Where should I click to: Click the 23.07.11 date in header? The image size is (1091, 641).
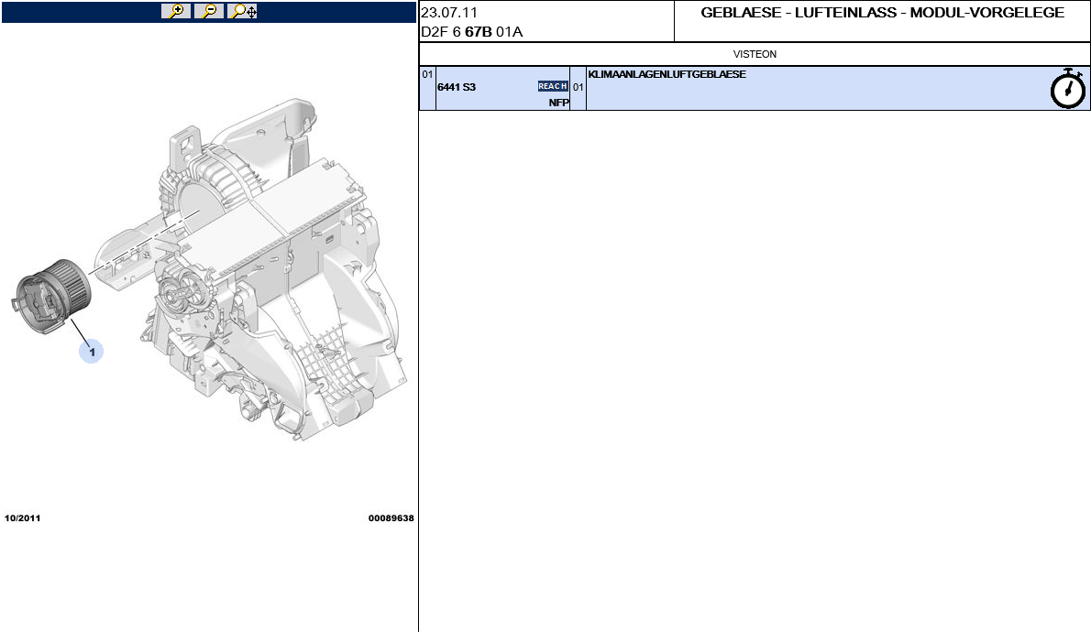[449, 13]
